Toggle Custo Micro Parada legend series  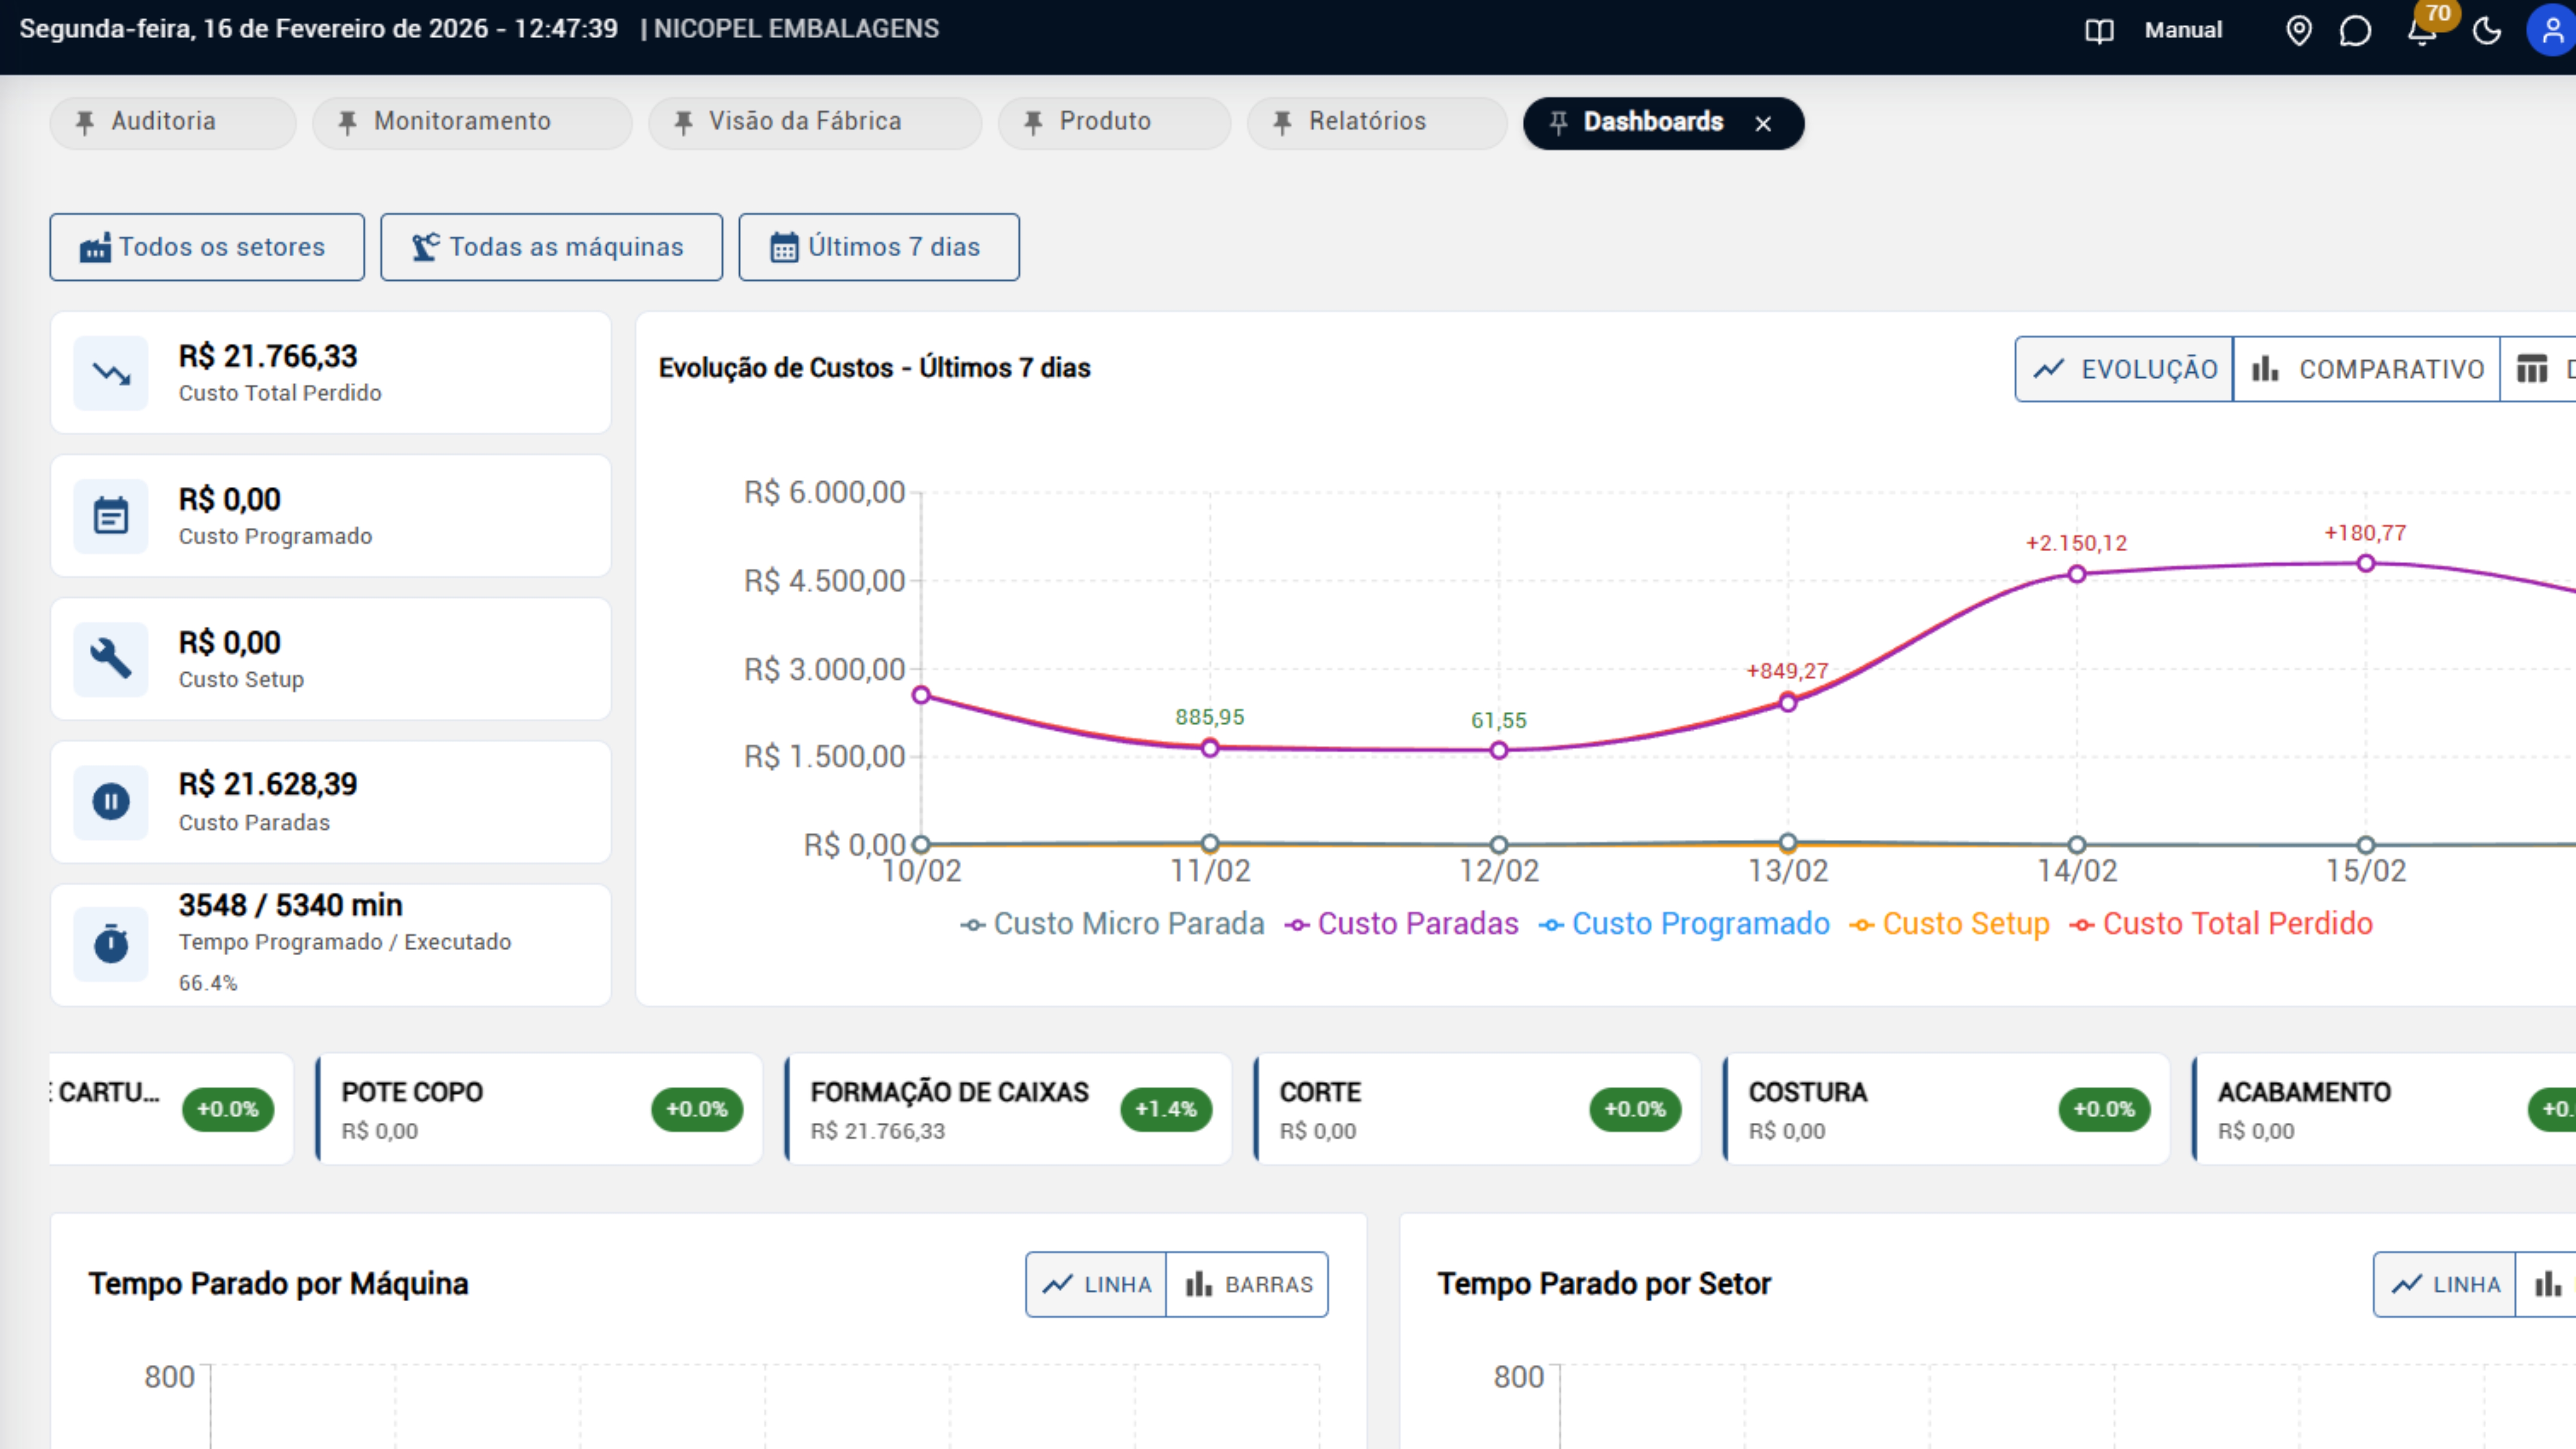(1112, 924)
